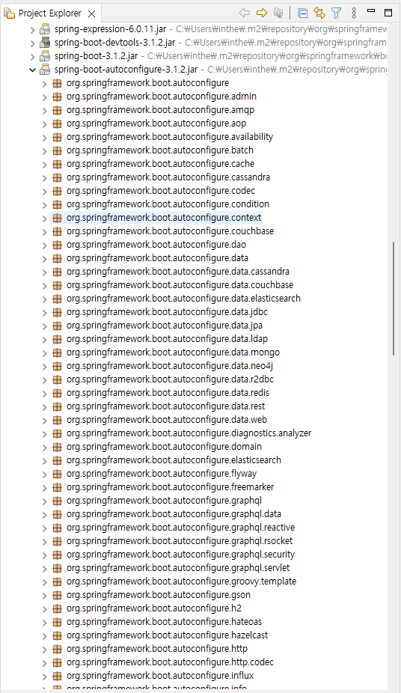Click package icon for autoconfigure.cache

click(x=57, y=164)
